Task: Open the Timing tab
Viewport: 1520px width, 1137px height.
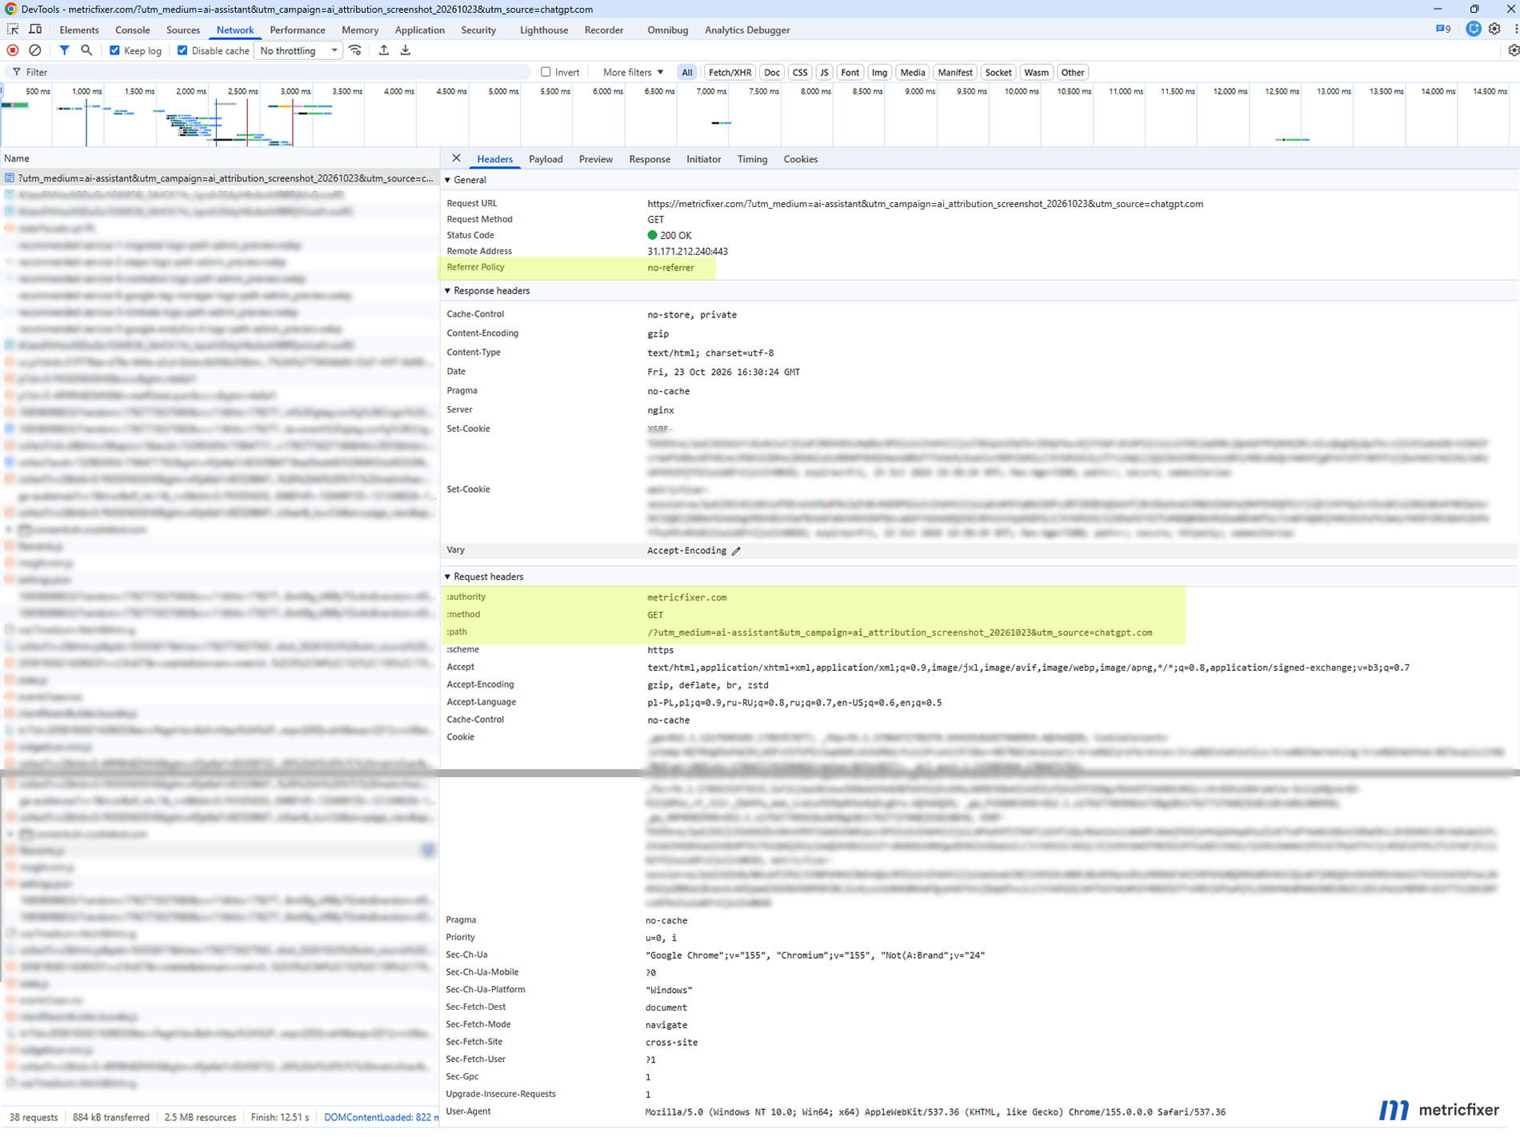Action: tap(752, 159)
